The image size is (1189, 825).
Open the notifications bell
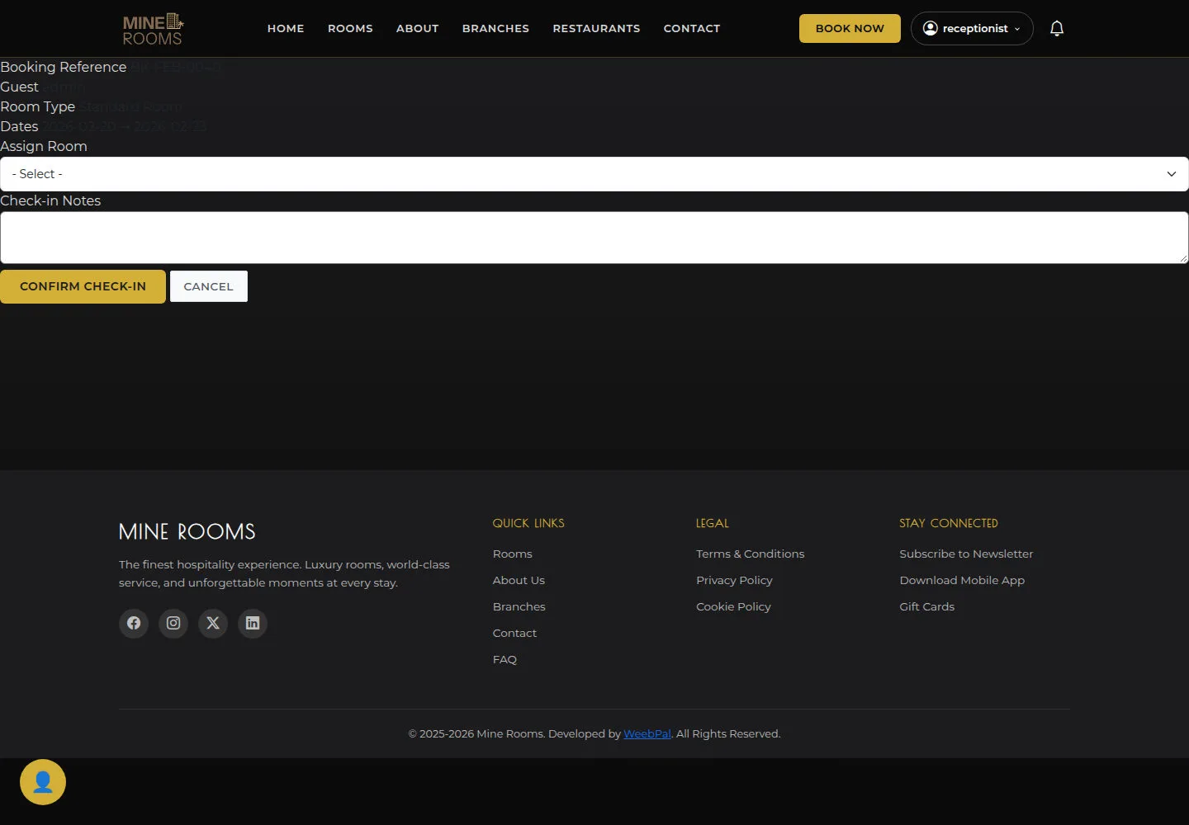(1057, 28)
